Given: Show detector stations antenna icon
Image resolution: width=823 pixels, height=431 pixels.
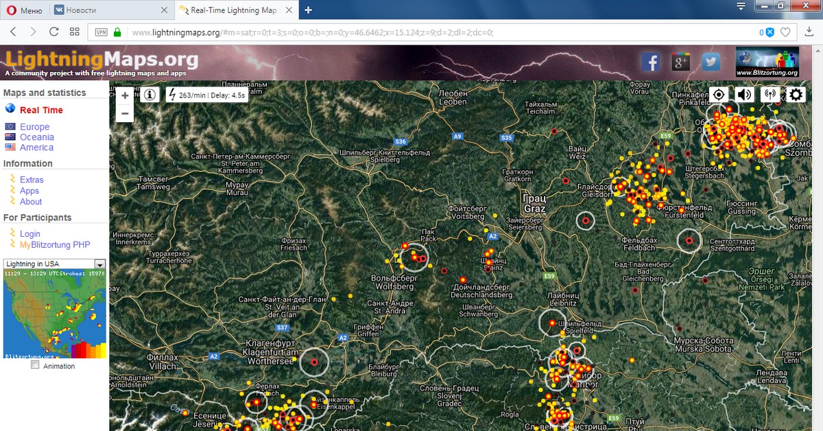Looking at the screenshot, I should click(x=770, y=95).
